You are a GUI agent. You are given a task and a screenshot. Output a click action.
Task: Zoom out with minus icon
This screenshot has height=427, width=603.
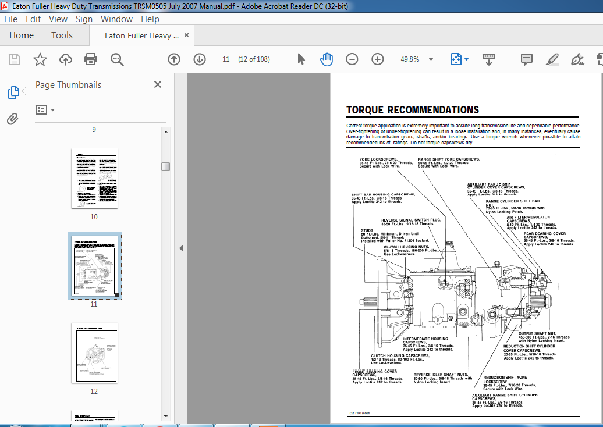click(352, 59)
